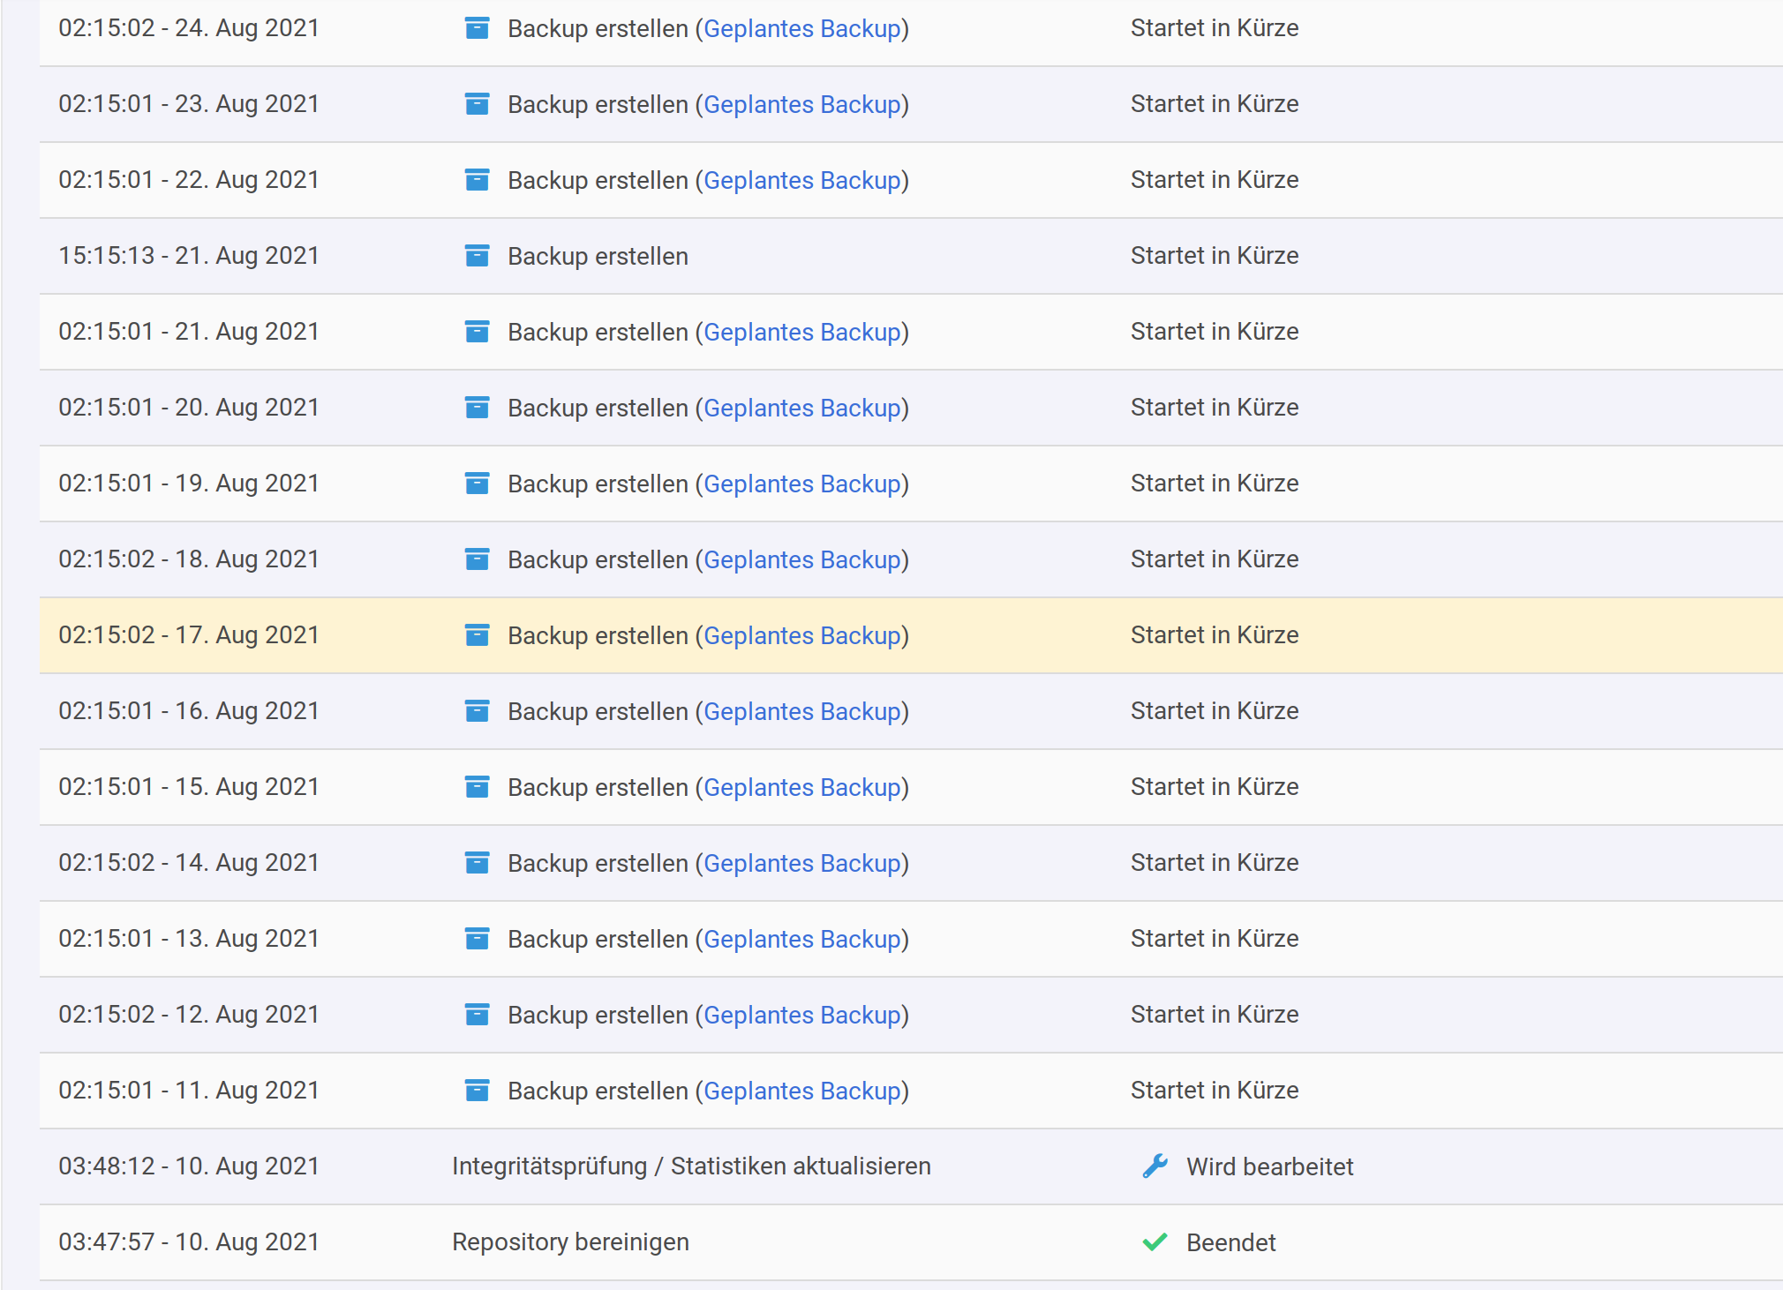This screenshot has width=1783, height=1290.
Task: Click backup archive icon for 11. Aug 2021
Action: point(477,1091)
